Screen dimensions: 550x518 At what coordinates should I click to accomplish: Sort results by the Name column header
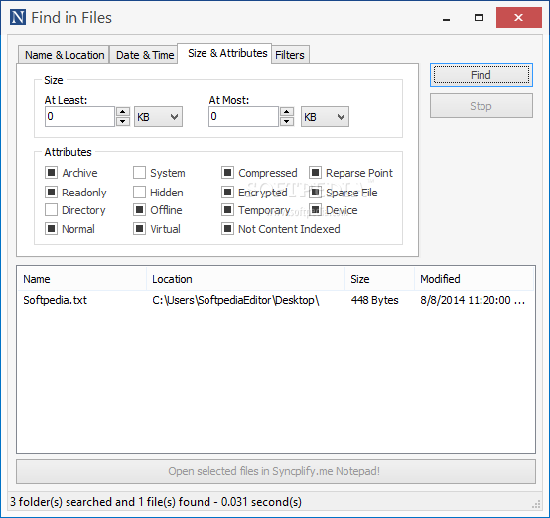81,279
